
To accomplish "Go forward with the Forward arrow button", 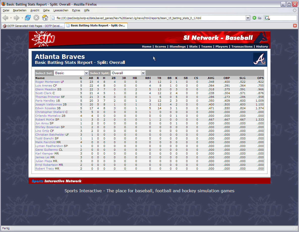I will click(17, 18).
